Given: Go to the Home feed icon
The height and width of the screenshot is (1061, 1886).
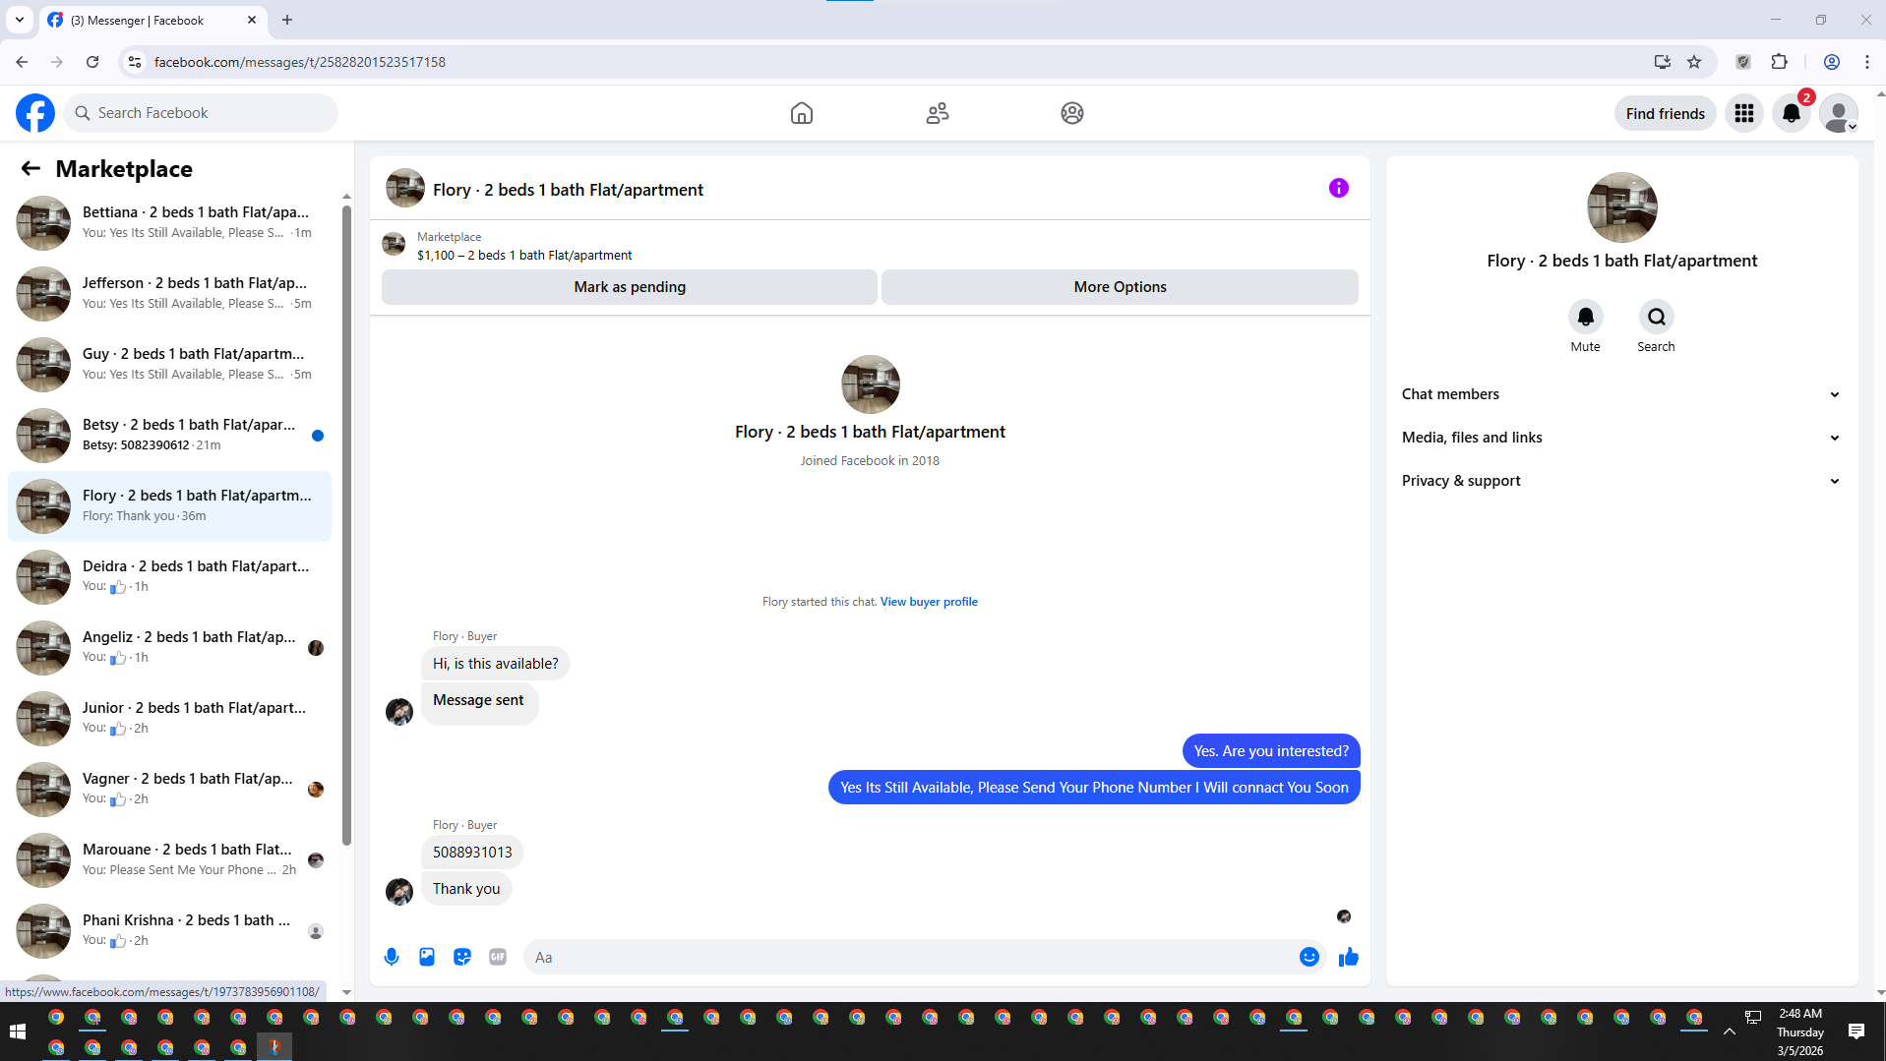Looking at the screenshot, I should [x=802, y=113].
